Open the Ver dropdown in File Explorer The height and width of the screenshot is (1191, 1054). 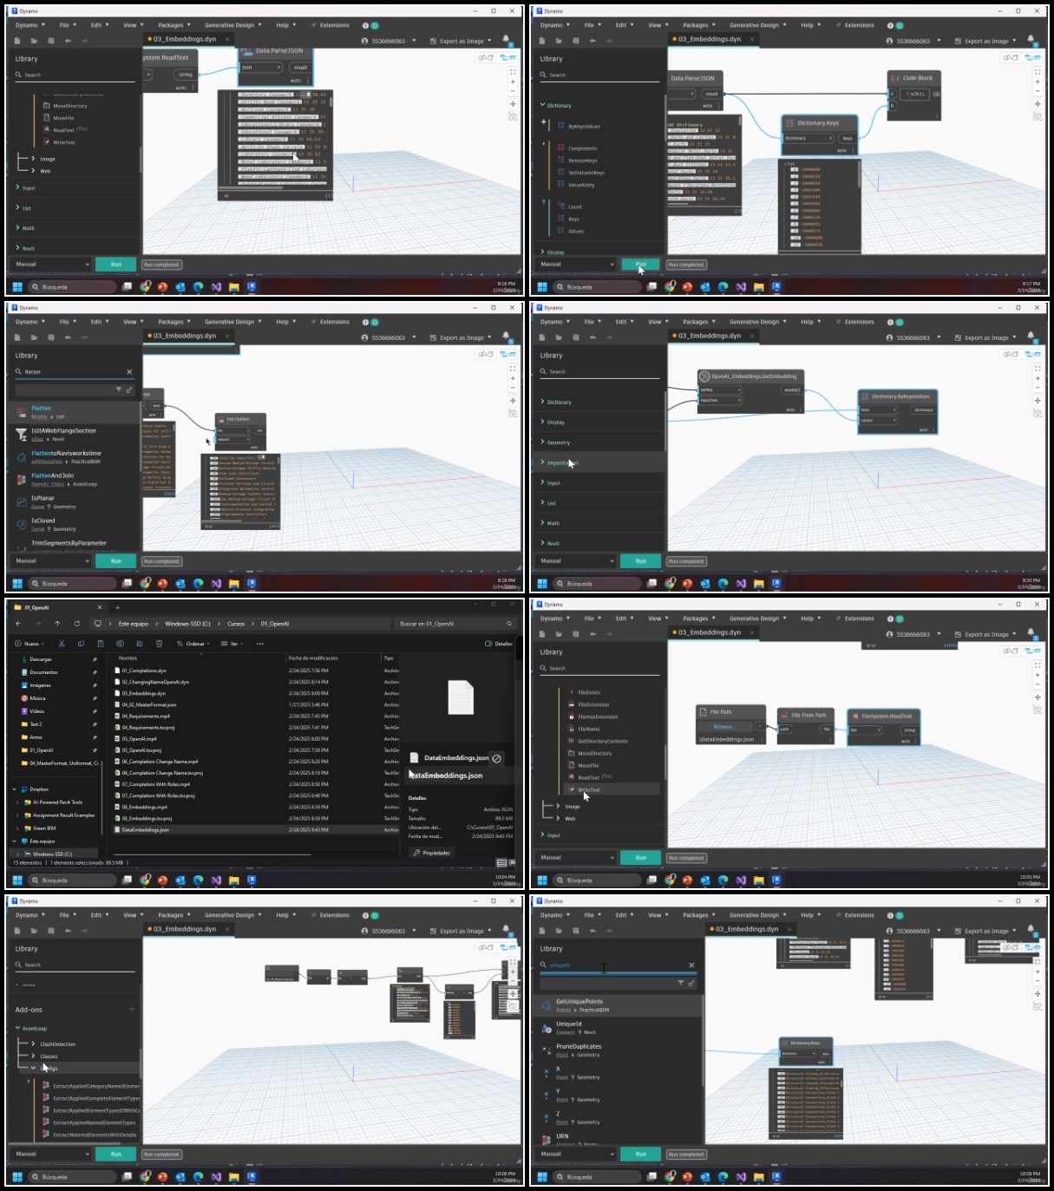(x=232, y=644)
